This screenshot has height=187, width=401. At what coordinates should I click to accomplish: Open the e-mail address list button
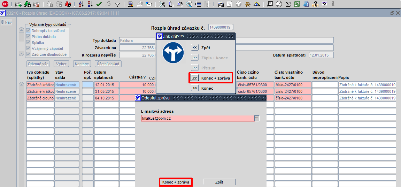tap(257, 118)
